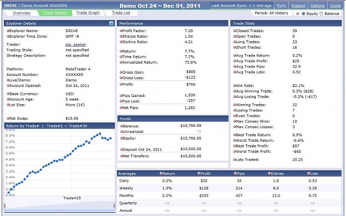Click the Daily row label in Averages
The height and width of the screenshot is (216, 346).
[124, 181]
